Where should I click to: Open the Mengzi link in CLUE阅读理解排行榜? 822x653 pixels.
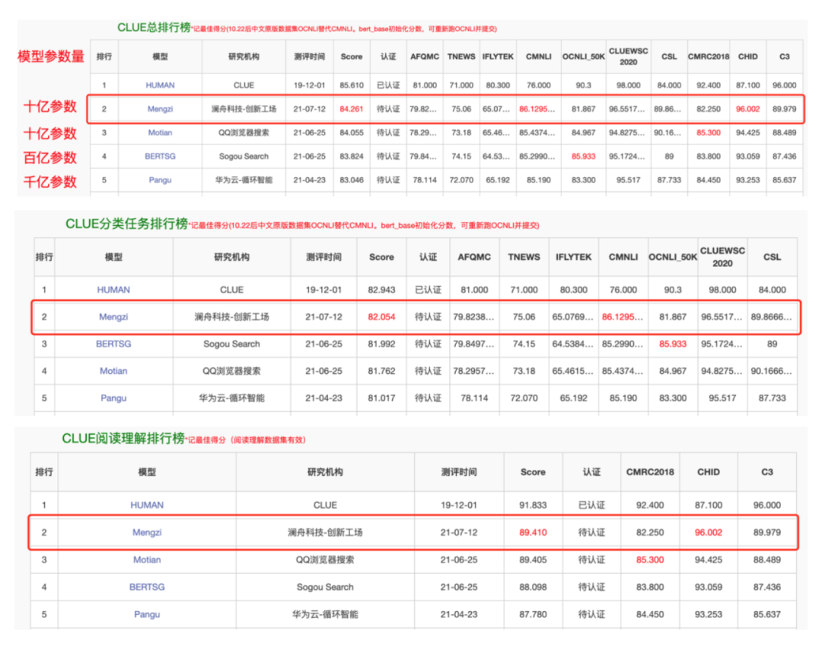[147, 532]
